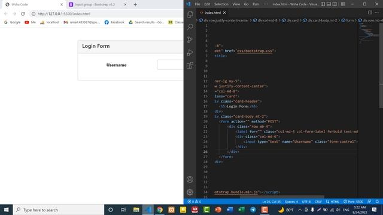Screen dimensions: 383x215
Task: Click the Cortana circle on taskbar
Action: pos(110,210)
